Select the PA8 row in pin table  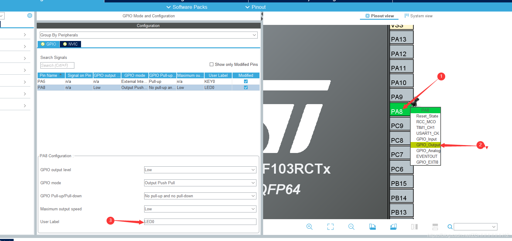click(x=148, y=87)
